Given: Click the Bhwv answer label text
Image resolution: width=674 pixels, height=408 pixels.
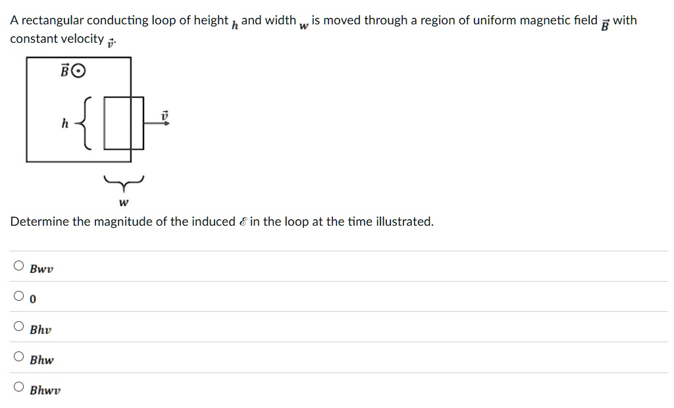Looking at the screenshot, I should click(x=45, y=390).
